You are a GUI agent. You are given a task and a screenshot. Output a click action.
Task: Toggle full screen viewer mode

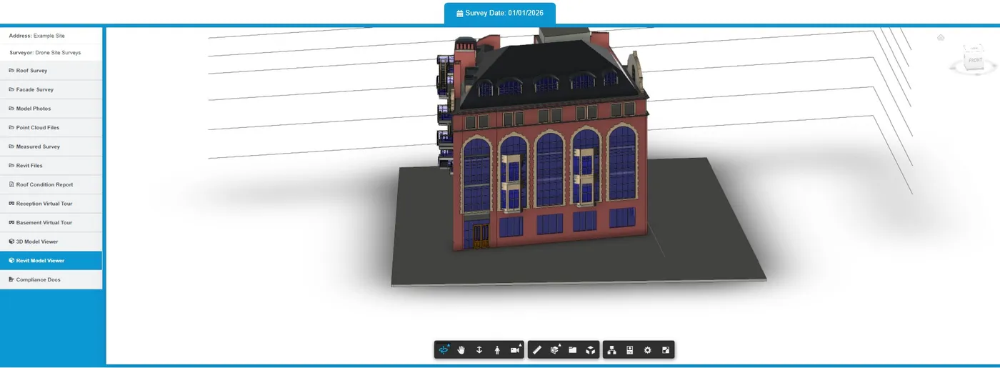(x=666, y=349)
